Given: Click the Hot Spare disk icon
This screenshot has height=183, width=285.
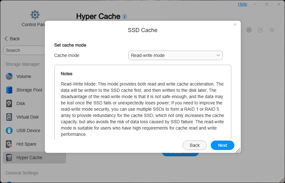Looking at the screenshot, I should 9,144.
